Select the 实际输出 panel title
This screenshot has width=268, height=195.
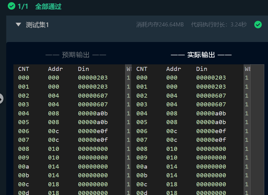point(201,54)
